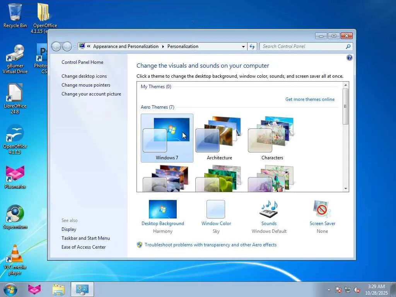Select the OpenOffice 4.1.15 seagull shortcut
396x297 pixels.
[x=15, y=139]
